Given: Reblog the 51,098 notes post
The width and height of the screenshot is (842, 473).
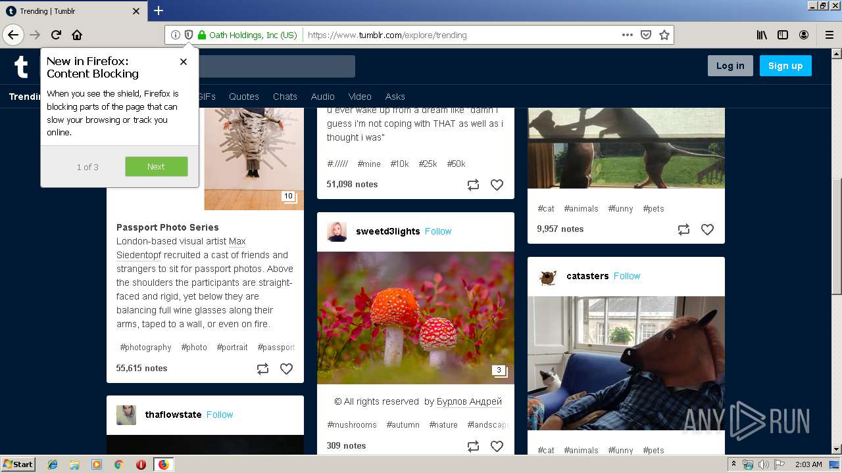Looking at the screenshot, I should click(473, 185).
